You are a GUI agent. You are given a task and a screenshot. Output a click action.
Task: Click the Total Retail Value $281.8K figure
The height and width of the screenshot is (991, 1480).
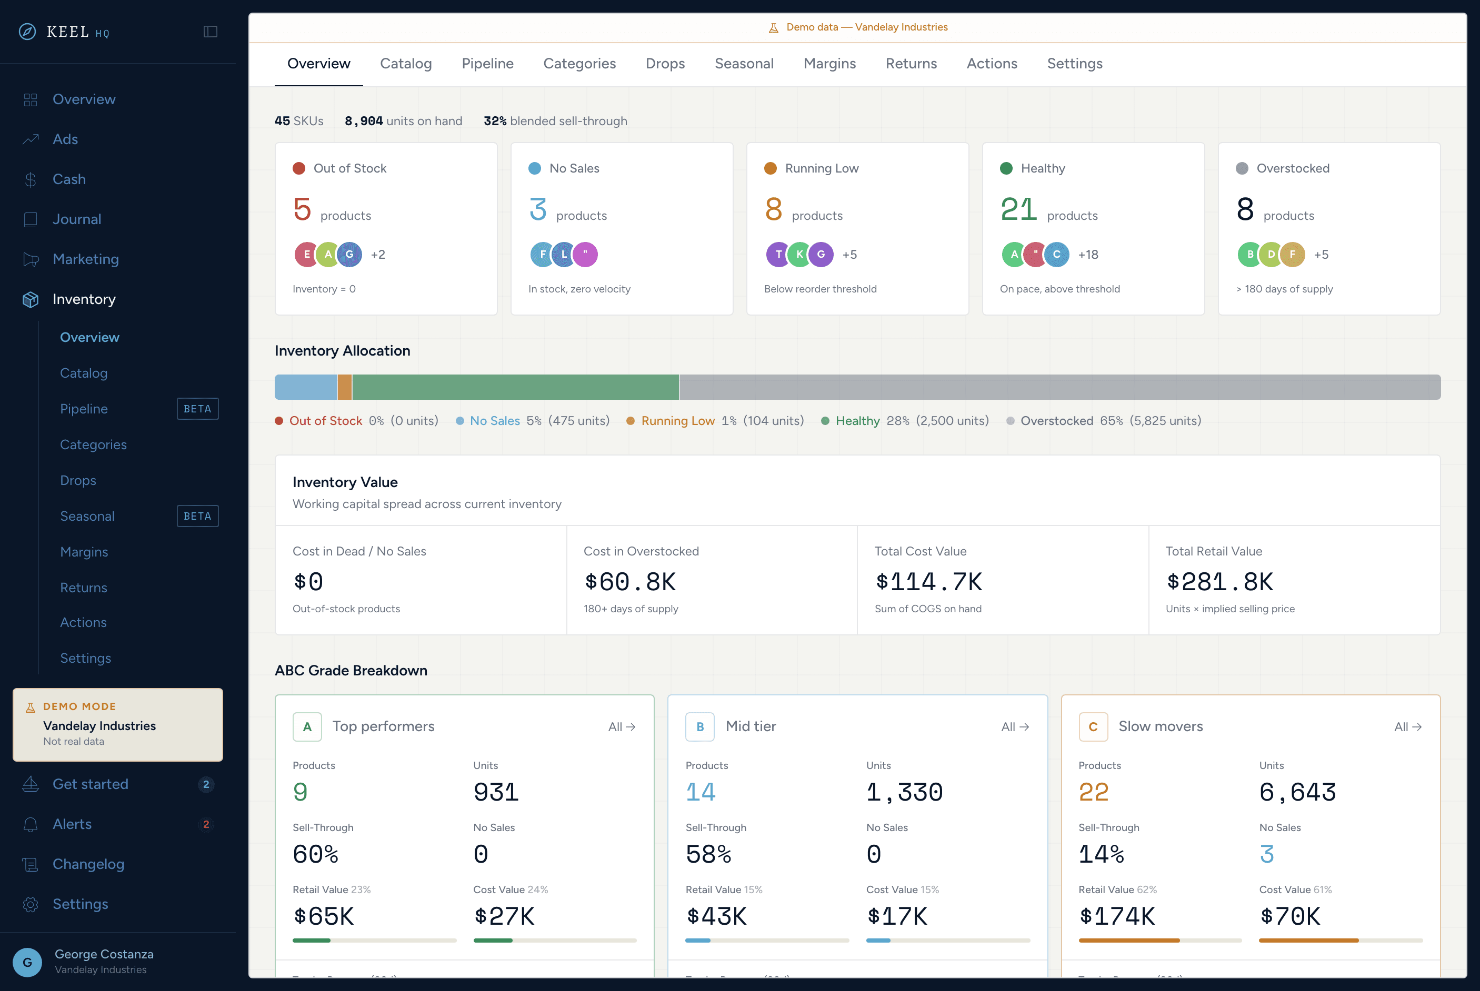tap(1219, 582)
